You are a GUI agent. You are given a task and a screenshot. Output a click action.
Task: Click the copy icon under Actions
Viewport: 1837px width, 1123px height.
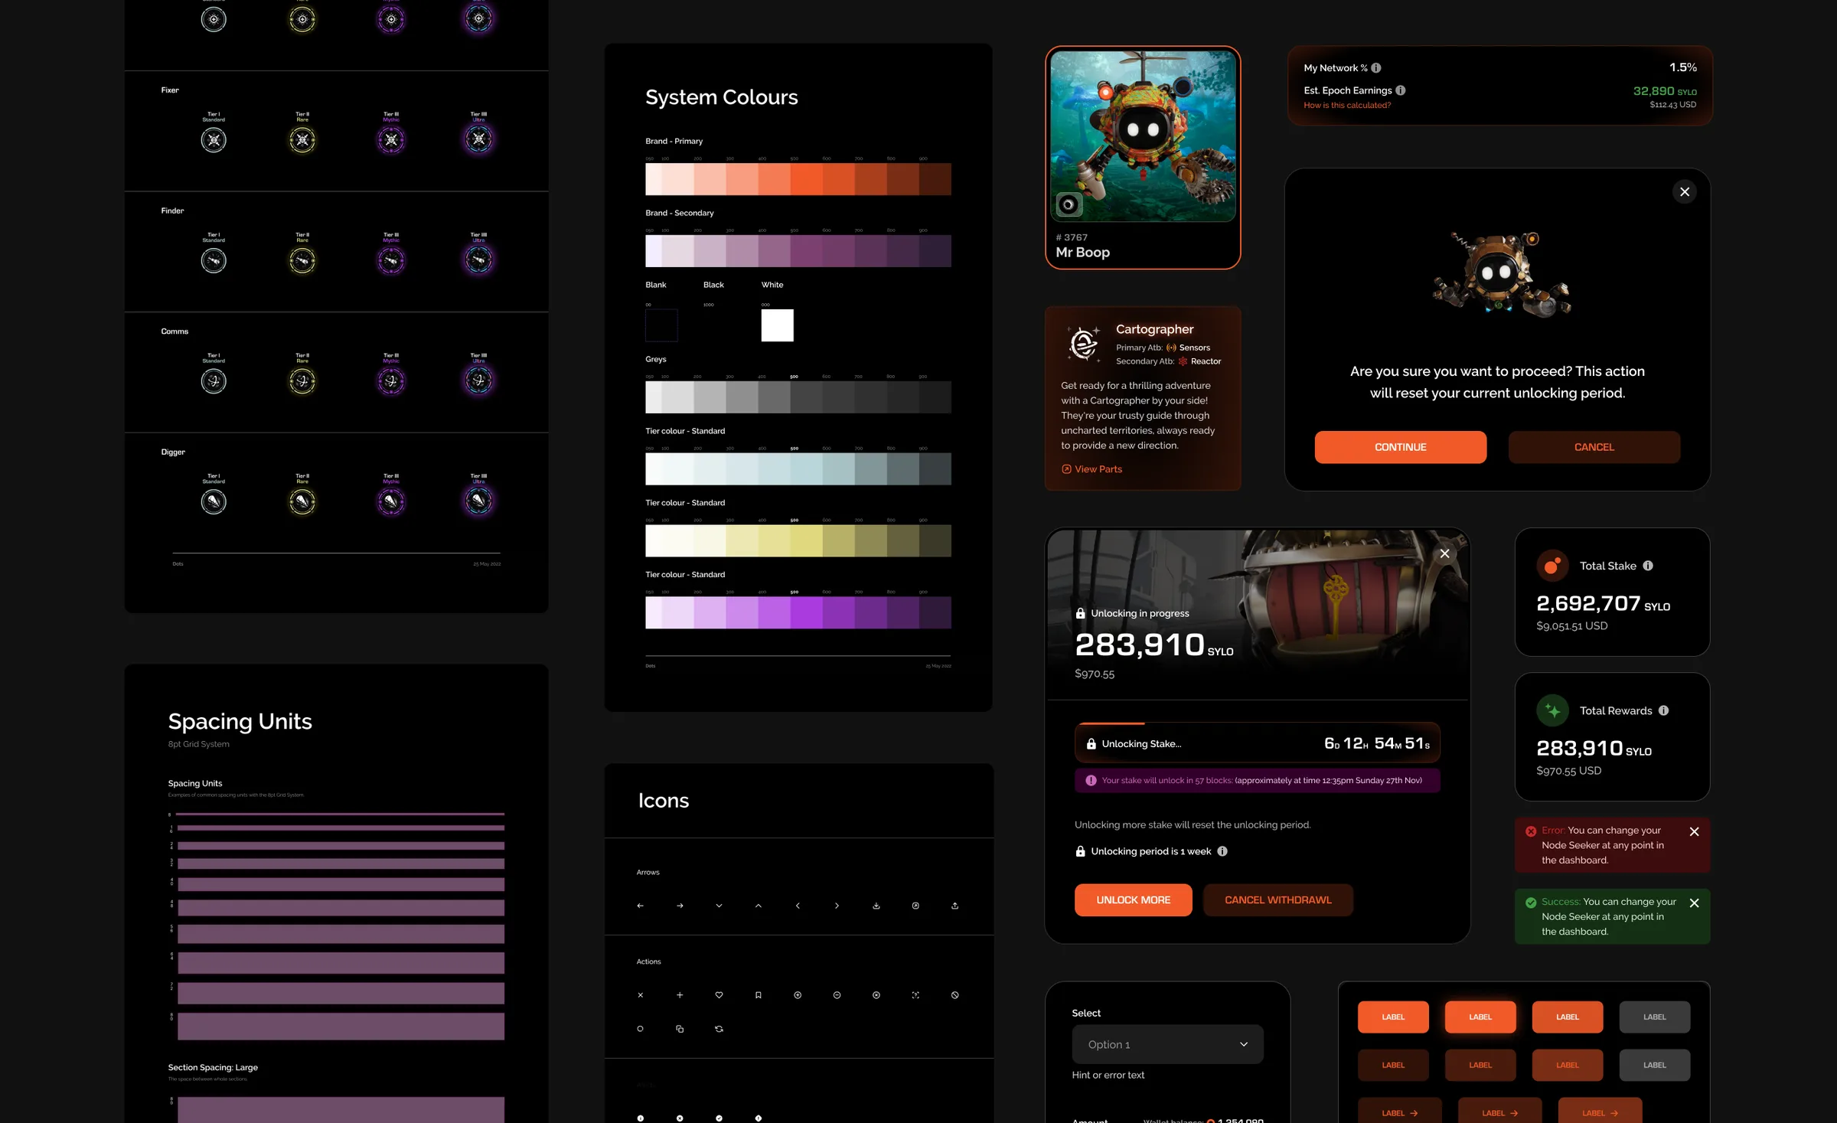tap(680, 1029)
